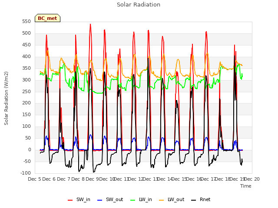Click the tallest red SW_in peak near Dec 9
The width and height of the screenshot is (278, 208).
(x=90, y=25)
